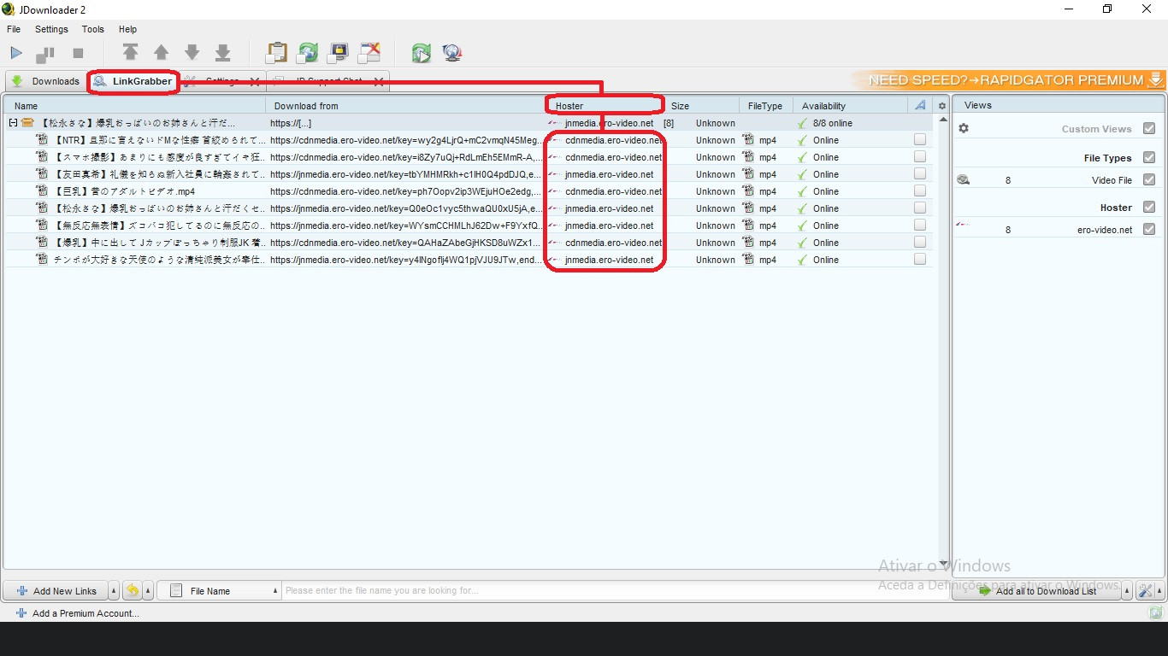Toggle the Custom Views checkbox
Image resolution: width=1168 pixels, height=656 pixels.
click(x=1149, y=129)
